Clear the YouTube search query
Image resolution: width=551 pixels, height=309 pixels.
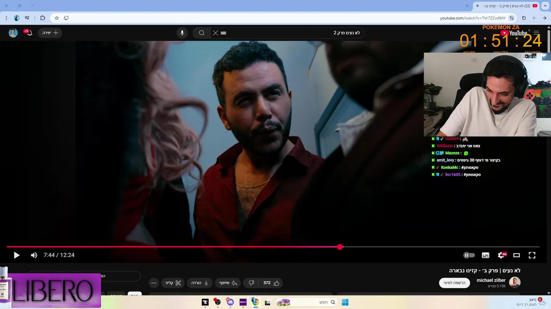pos(215,33)
